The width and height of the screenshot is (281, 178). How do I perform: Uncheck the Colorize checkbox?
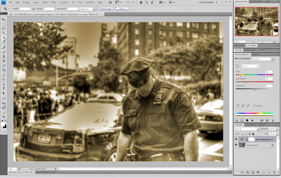click(x=254, y=105)
